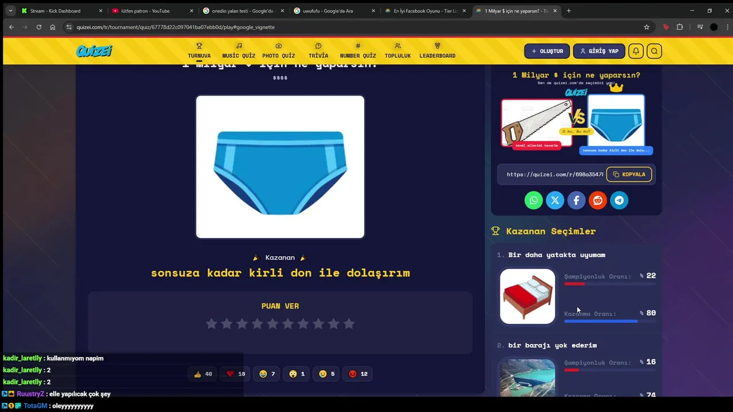Image resolution: width=733 pixels, height=412 pixels.
Task: Click the 'Kazanan Seçimler' heading
Action: 551,231
